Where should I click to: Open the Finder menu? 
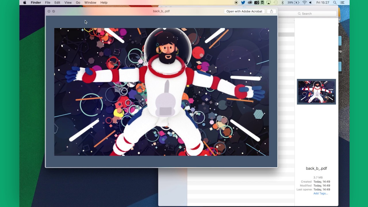(x=36, y=3)
